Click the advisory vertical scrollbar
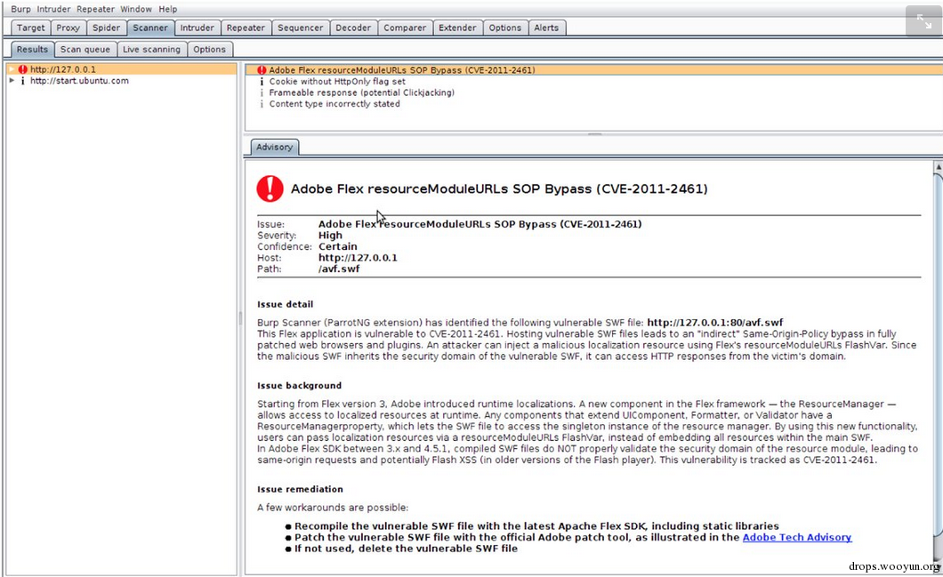The width and height of the screenshot is (943, 577). [938, 355]
